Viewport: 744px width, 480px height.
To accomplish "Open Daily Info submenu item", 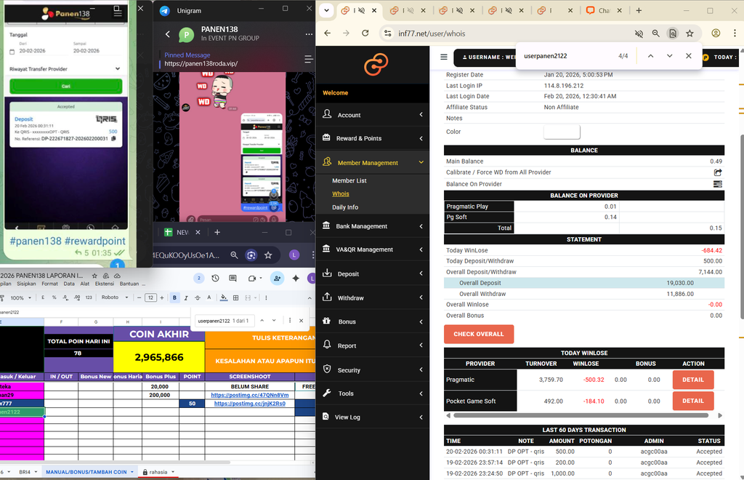I will [x=345, y=207].
